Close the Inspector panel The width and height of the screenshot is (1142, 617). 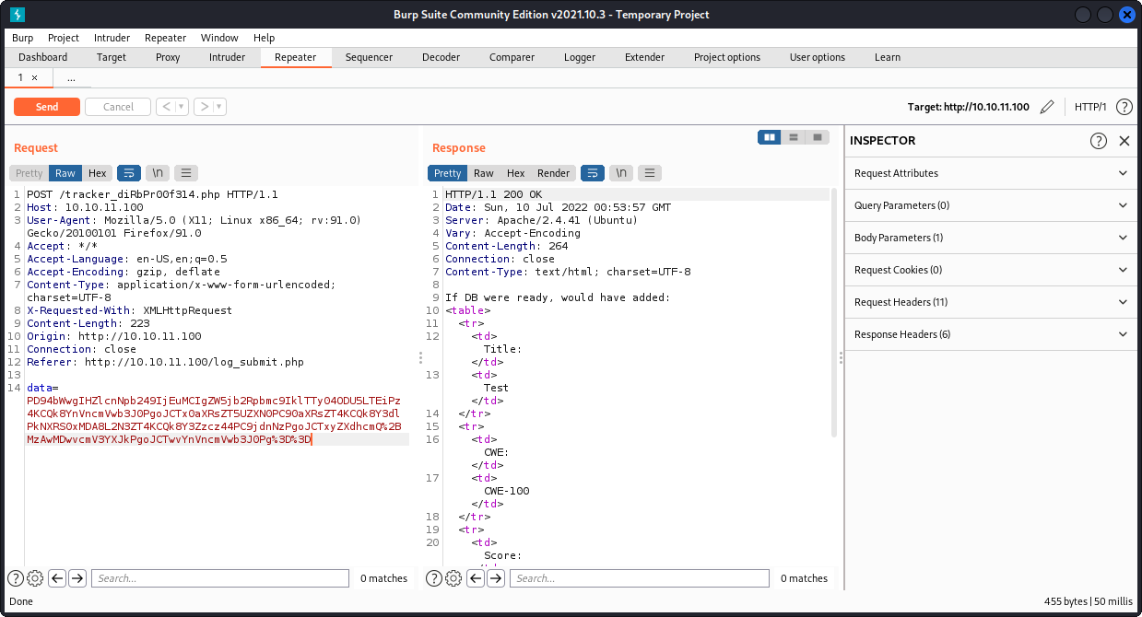coord(1124,141)
